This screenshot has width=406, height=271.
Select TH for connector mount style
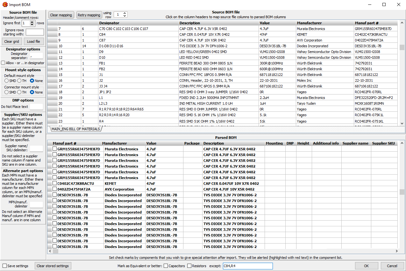click(x=19, y=92)
